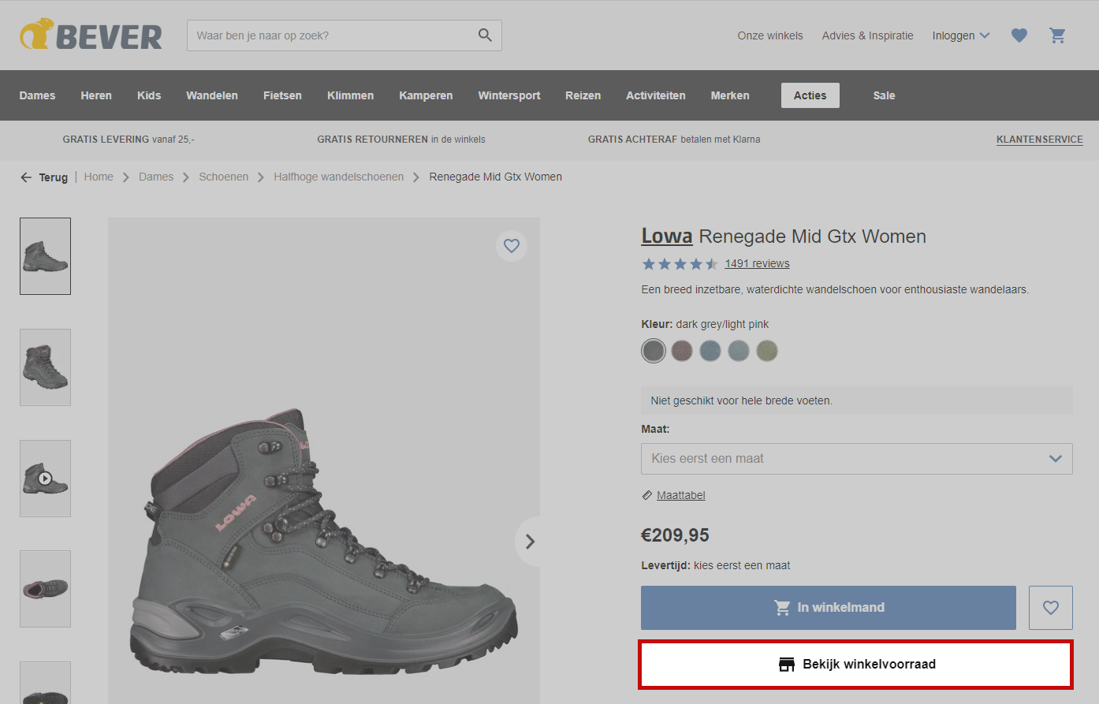
Task: Open the wishlist heart in header
Action: click(1019, 35)
